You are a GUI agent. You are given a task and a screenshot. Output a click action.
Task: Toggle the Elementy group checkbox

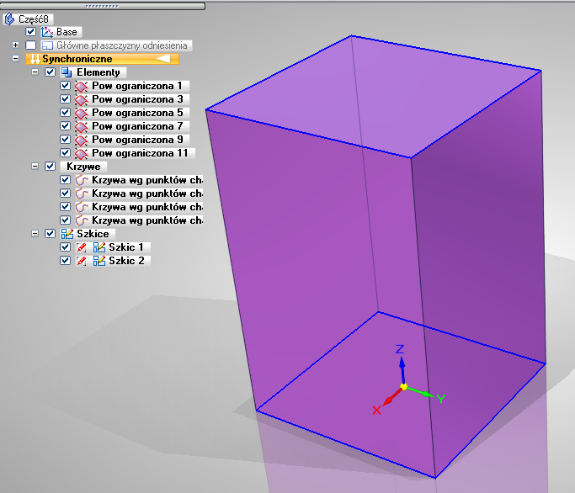pyautogui.click(x=51, y=72)
